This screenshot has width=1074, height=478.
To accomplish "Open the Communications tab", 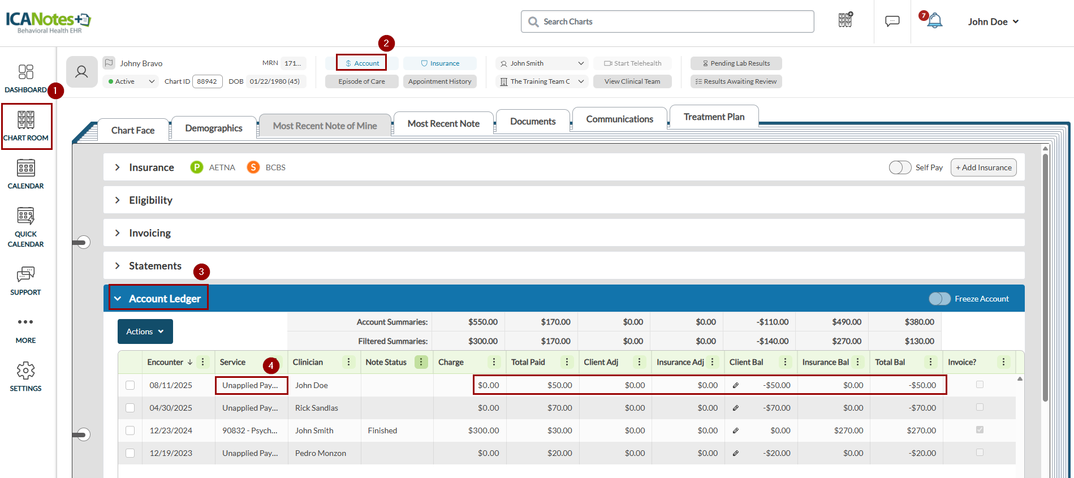I will pos(619,119).
